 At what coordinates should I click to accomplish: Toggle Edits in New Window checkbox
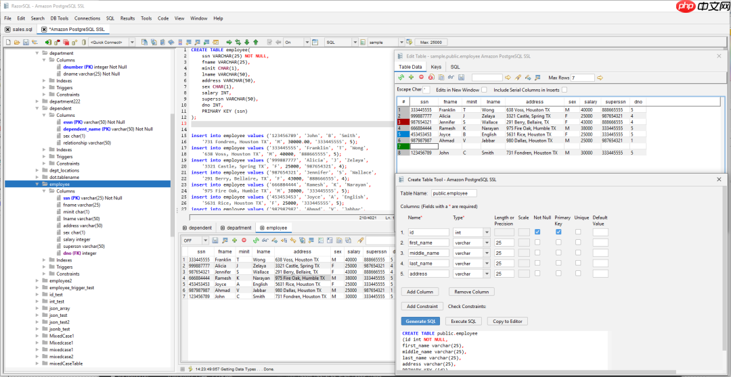click(x=485, y=89)
